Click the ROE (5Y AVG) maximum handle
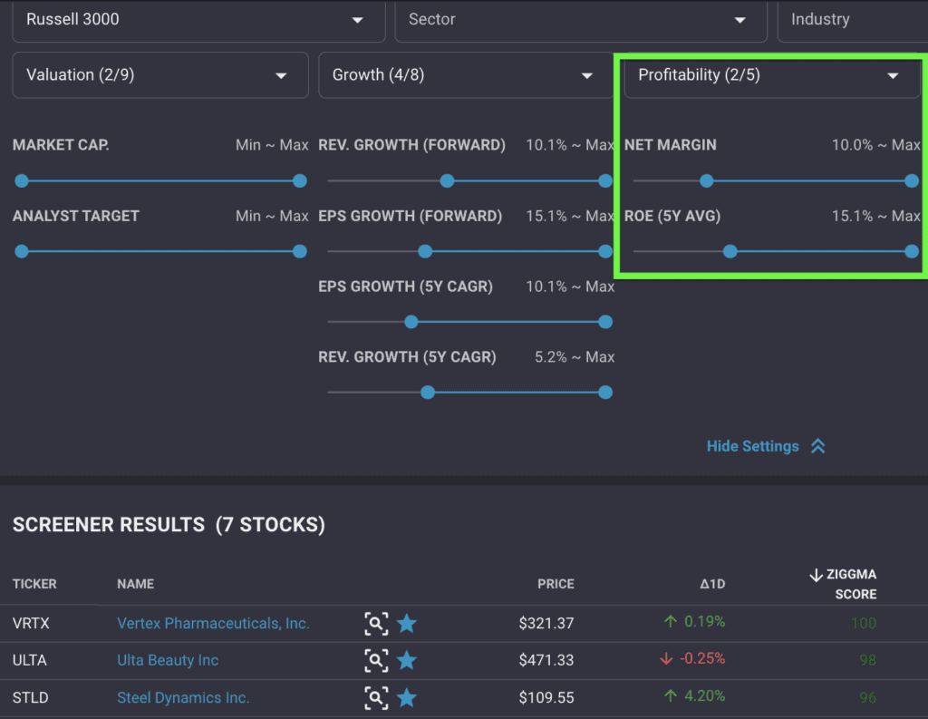Screen dimensions: 928x719 click(912, 251)
